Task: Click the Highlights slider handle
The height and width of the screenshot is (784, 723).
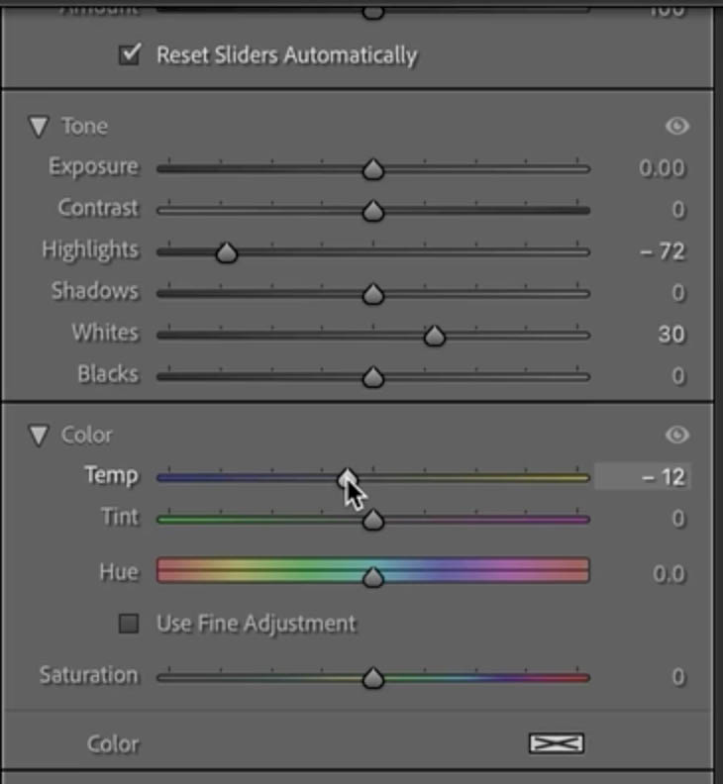Action: [227, 253]
